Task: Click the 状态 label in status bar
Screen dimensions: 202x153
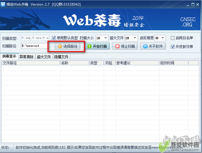Action: [x=5, y=147]
